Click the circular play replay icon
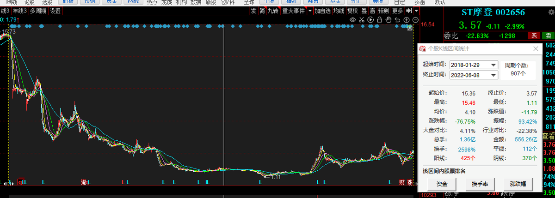This screenshot has height=198, width=555. 370,20
